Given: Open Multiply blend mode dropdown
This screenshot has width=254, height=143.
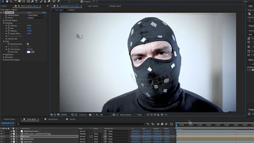Looking at the screenshot, I should point(84,134).
